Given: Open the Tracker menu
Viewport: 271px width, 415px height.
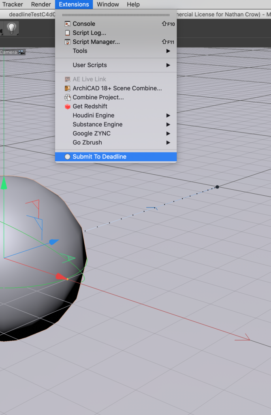Looking at the screenshot, I should click(13, 4).
